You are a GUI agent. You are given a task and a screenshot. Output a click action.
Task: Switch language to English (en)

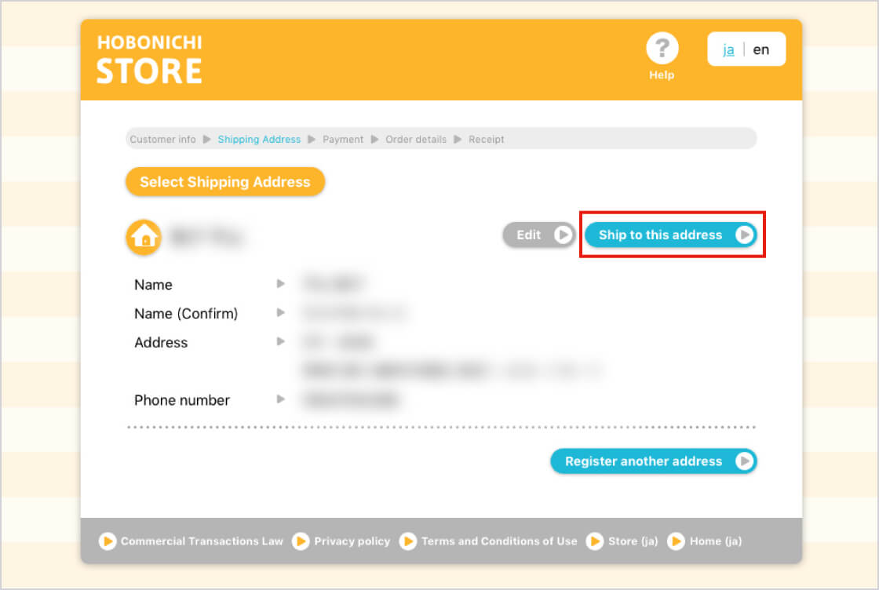tap(761, 49)
